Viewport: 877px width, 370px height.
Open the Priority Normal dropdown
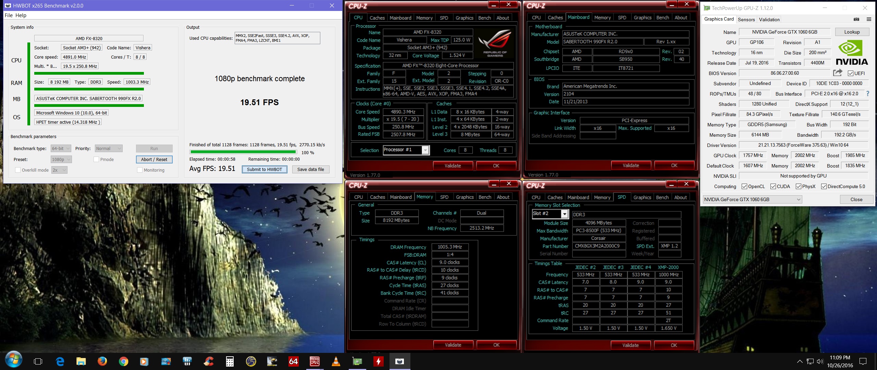[x=109, y=148]
